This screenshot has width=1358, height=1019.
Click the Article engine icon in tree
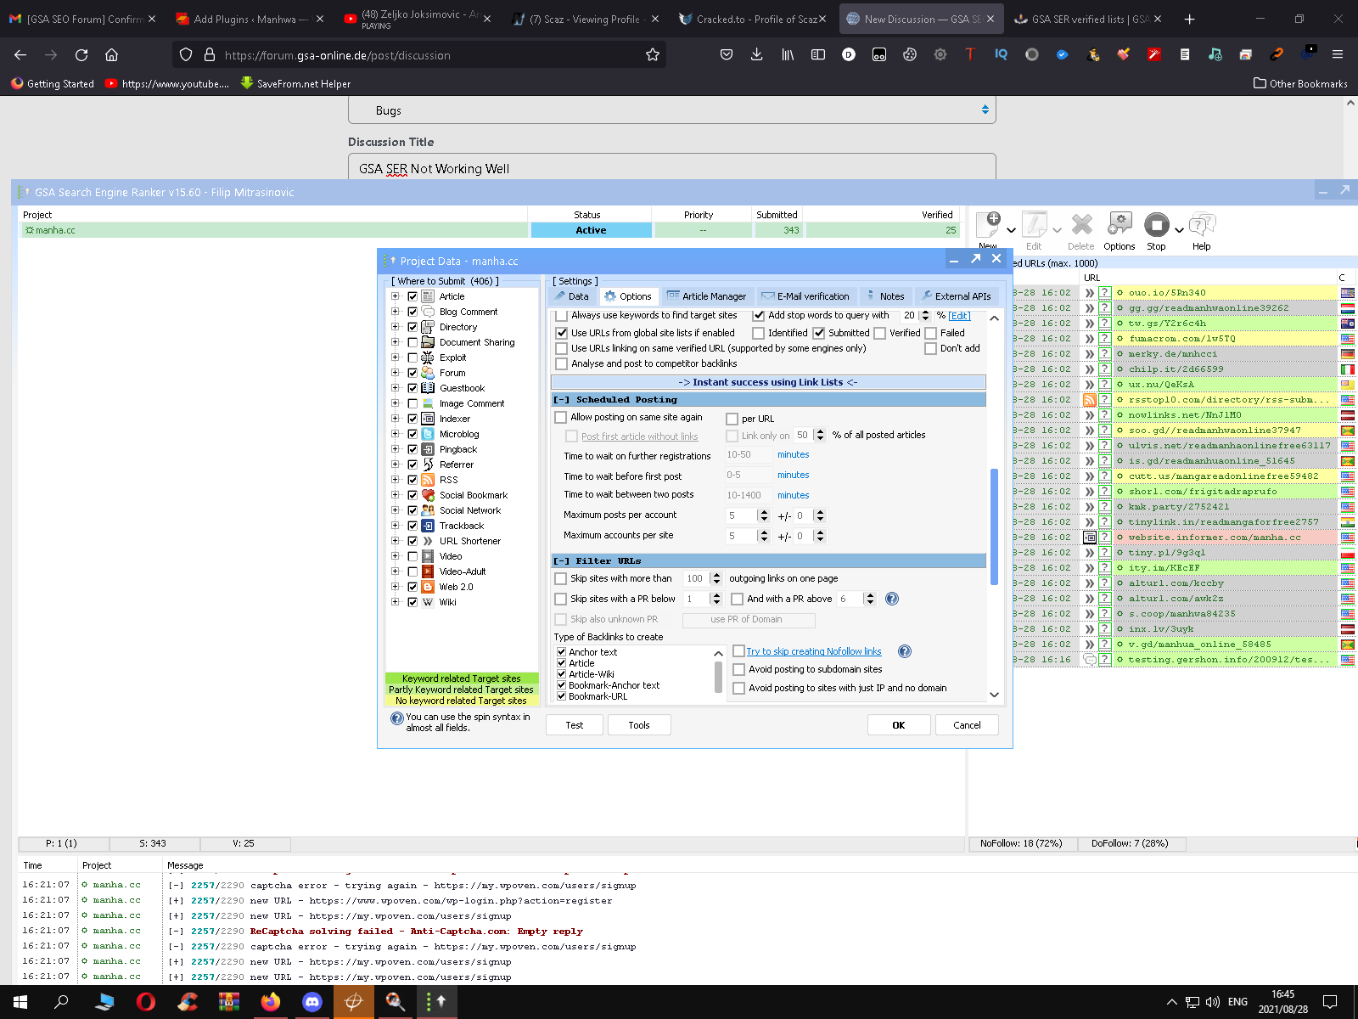coord(428,296)
